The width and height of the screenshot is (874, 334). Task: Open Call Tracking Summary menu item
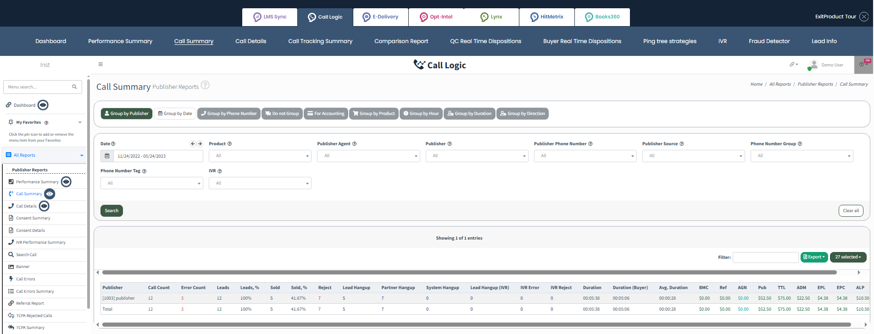320,41
